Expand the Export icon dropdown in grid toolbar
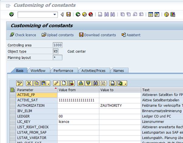The image size is (183, 143). pos(125,83)
